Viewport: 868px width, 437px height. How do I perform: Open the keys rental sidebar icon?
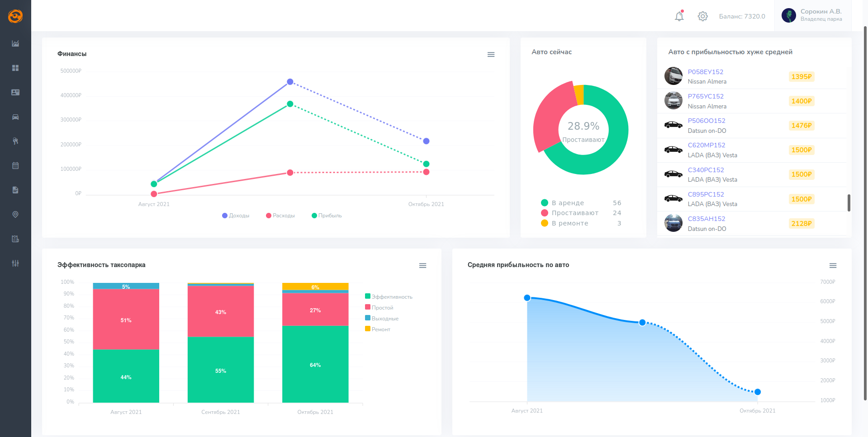[15, 141]
